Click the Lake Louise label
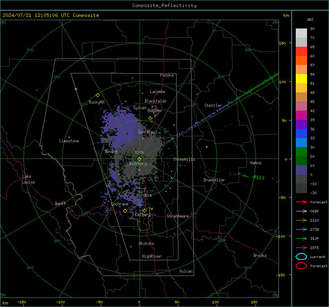The width and height of the screenshot is (329, 307). [x=28, y=179]
